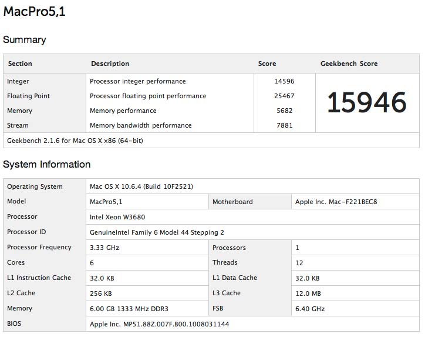Click the Operating System label
Image resolution: width=425 pixels, height=337 pixels.
click(35, 186)
